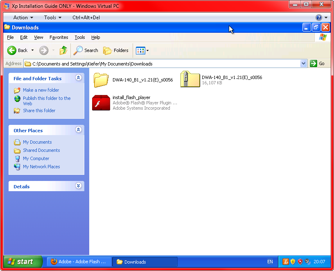334x271 pixels.
Task: Open My Documents link
Action: pos(37,142)
